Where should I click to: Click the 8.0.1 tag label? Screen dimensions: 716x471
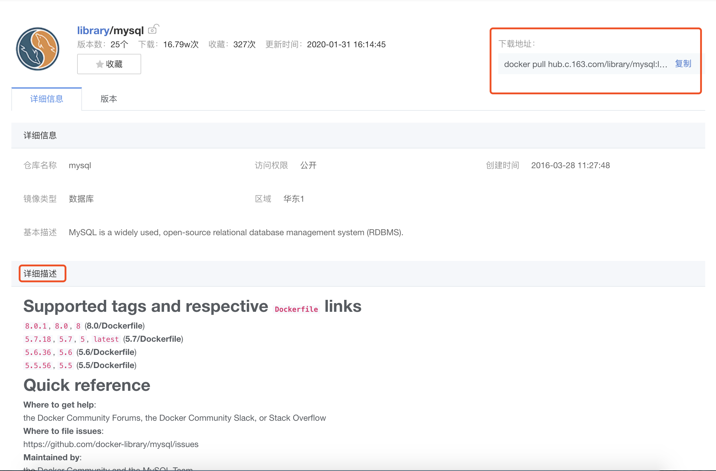[36, 326]
